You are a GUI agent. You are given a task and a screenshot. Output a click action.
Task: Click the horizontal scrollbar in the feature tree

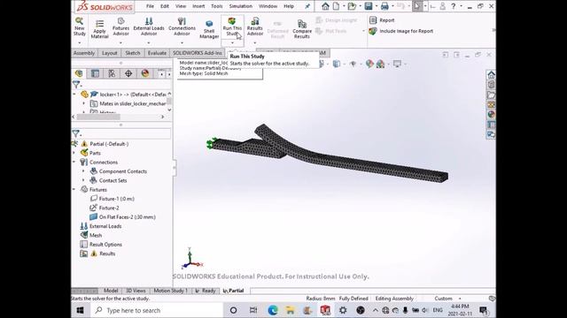click(98, 117)
